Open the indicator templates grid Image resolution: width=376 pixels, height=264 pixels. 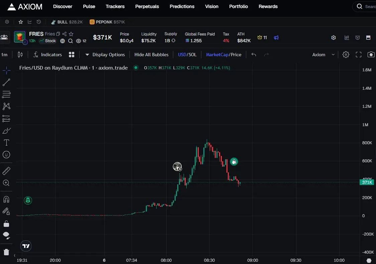point(72,55)
